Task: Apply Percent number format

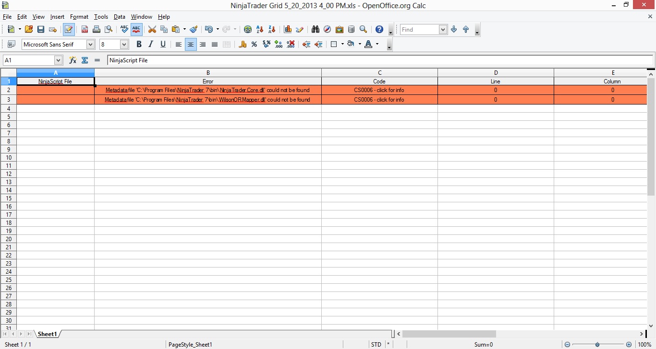Action: (255, 44)
